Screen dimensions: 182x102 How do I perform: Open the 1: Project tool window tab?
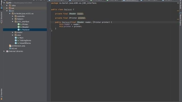pyautogui.click(x=1, y=5)
